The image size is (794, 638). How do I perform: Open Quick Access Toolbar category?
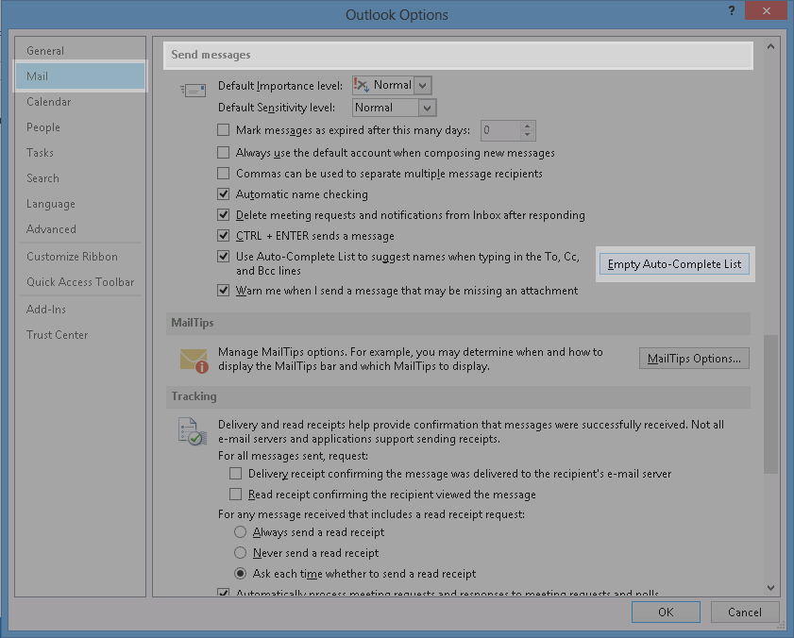pos(80,282)
